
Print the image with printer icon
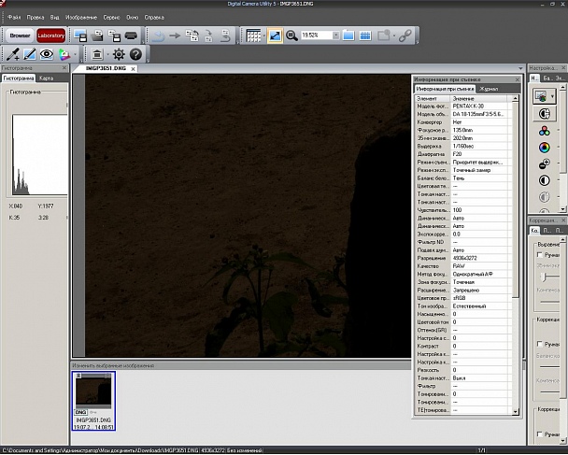pos(131,36)
